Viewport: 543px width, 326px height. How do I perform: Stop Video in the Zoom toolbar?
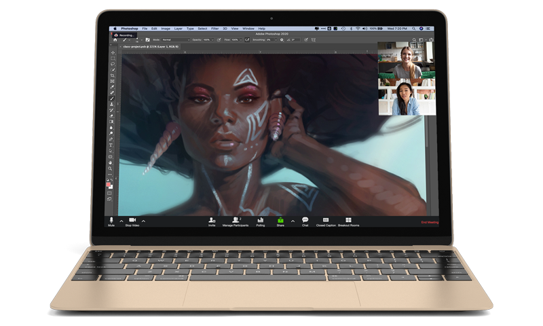click(132, 221)
